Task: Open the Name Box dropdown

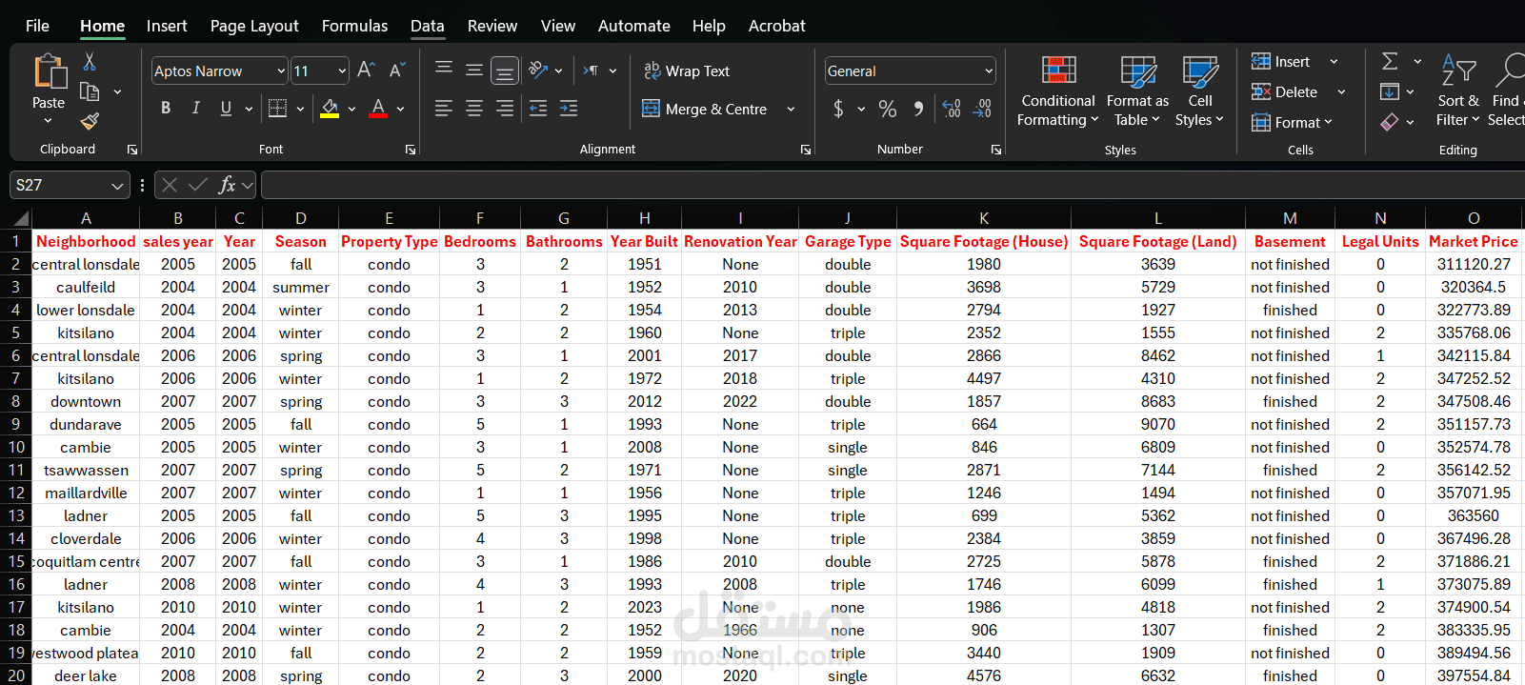Action: click(117, 185)
